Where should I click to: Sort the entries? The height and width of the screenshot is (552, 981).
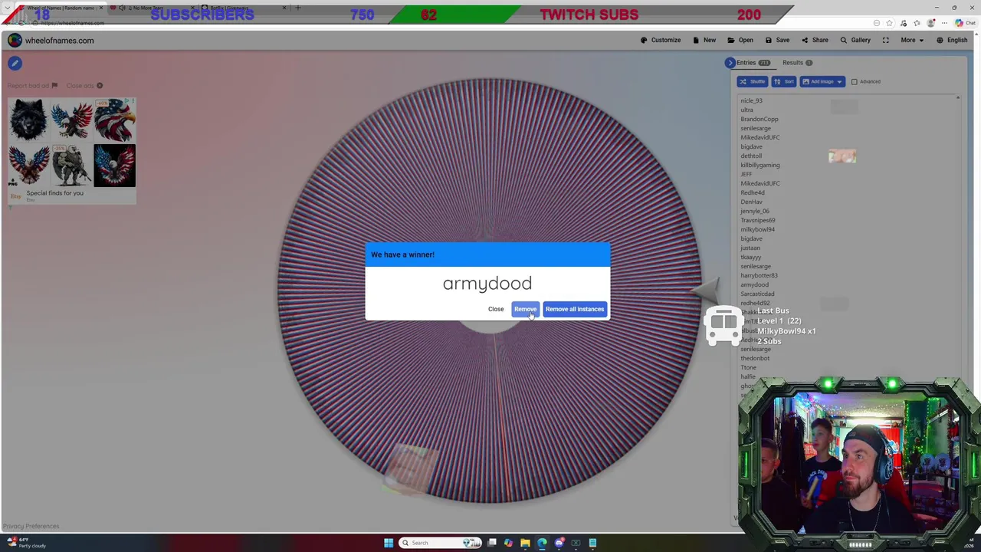784,81
